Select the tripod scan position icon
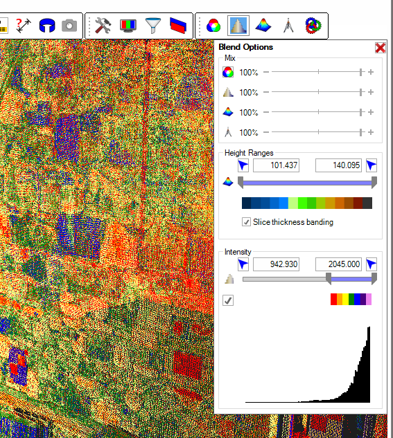Image resolution: width=393 pixels, height=438 pixels. click(x=288, y=26)
